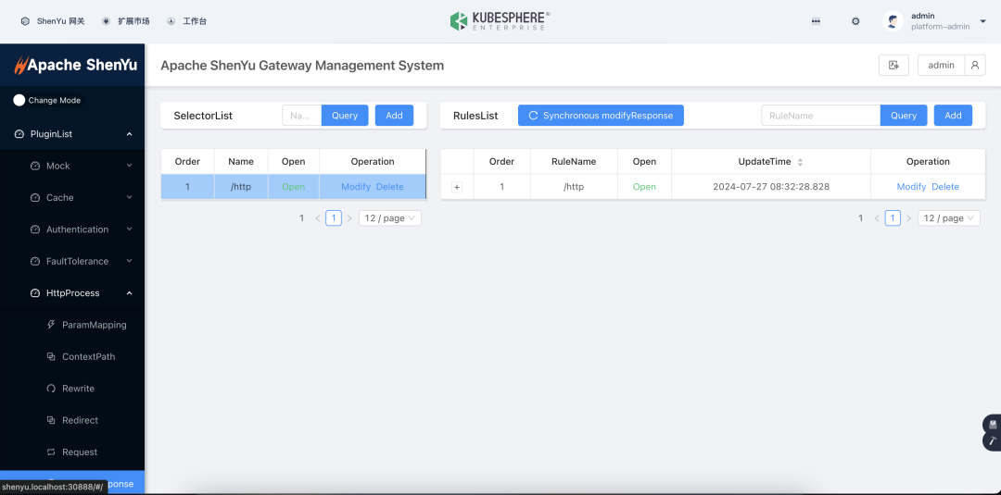
Task: Click the upper floating widget on right edge
Action: 993,424
